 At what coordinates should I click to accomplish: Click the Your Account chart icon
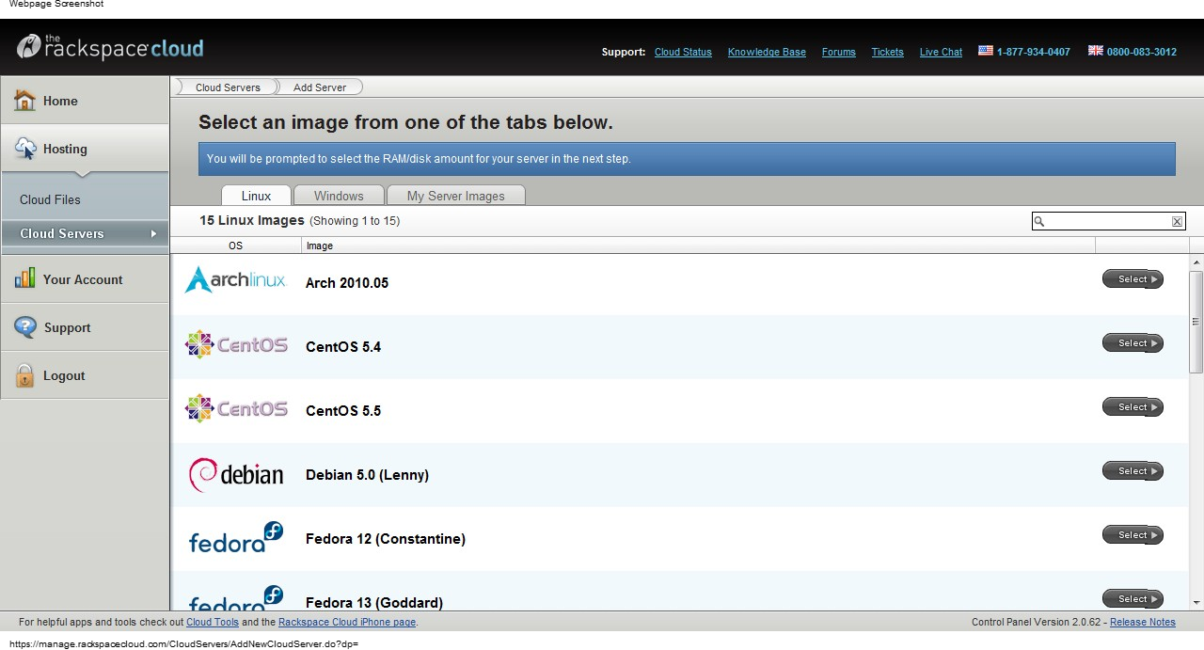pyautogui.click(x=24, y=279)
